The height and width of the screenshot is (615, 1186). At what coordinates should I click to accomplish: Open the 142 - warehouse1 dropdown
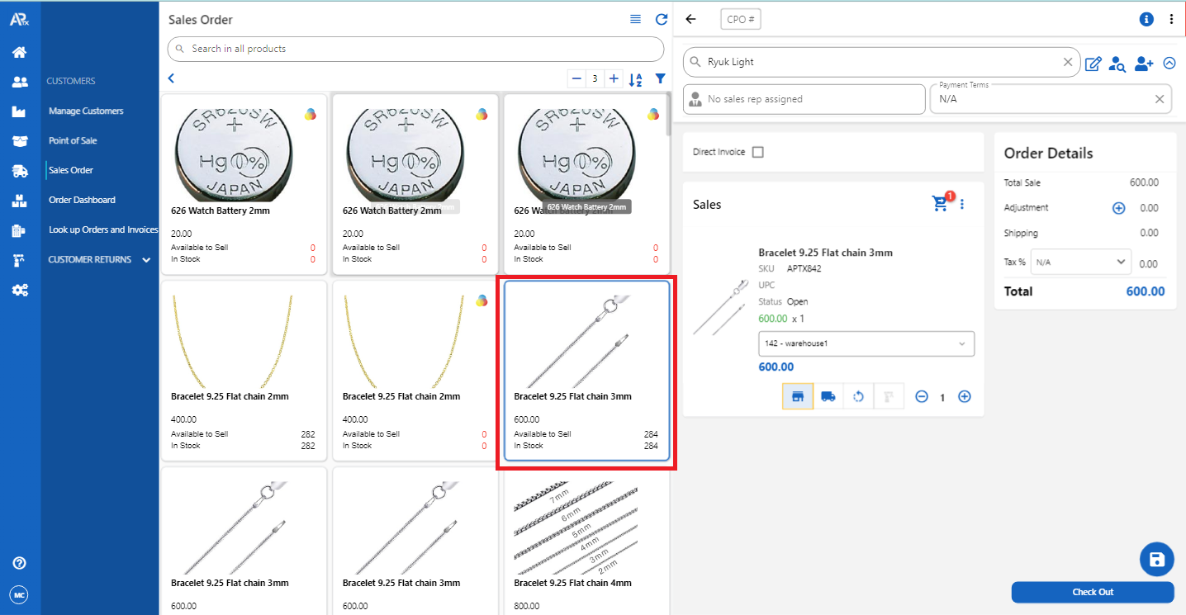(x=866, y=343)
